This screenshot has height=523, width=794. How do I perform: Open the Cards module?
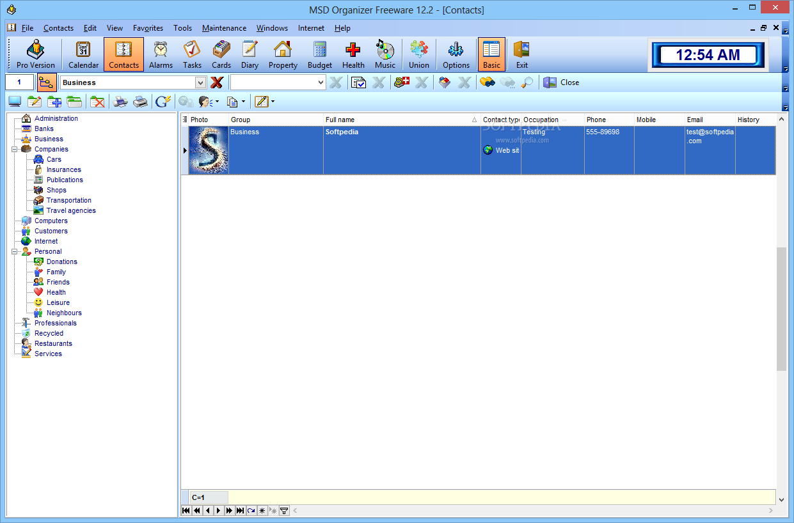221,54
